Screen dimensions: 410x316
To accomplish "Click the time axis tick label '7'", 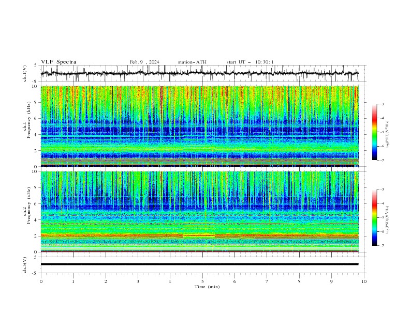I will [267, 281].
